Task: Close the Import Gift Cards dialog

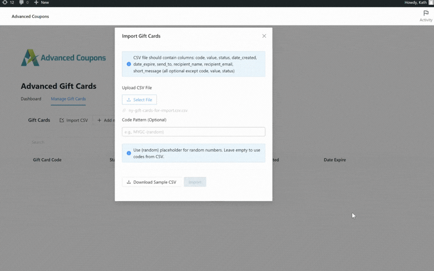Action: (264, 36)
